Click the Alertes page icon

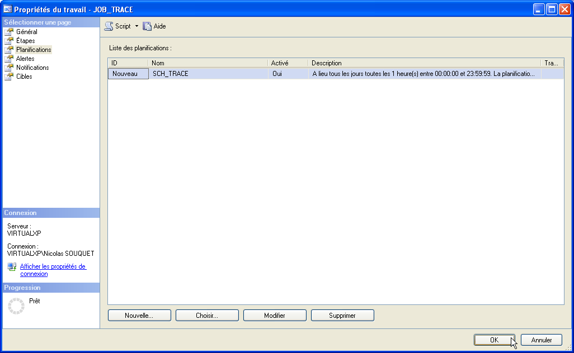pyautogui.click(x=9, y=59)
